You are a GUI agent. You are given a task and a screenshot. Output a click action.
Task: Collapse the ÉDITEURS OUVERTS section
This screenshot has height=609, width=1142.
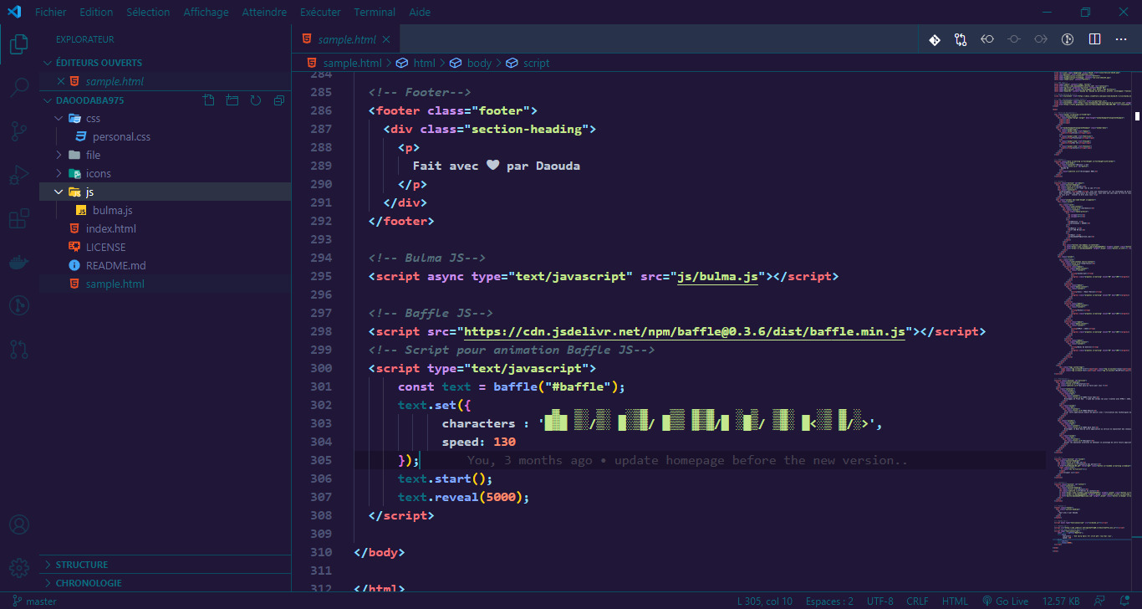(x=166, y=63)
